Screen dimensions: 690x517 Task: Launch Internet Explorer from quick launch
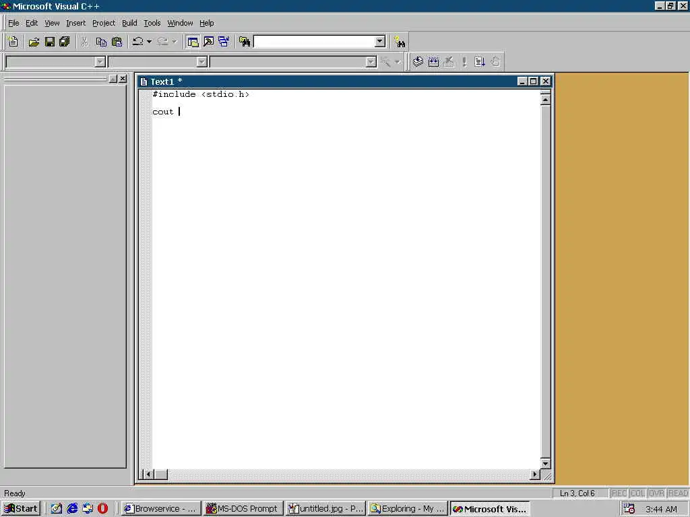(72, 509)
